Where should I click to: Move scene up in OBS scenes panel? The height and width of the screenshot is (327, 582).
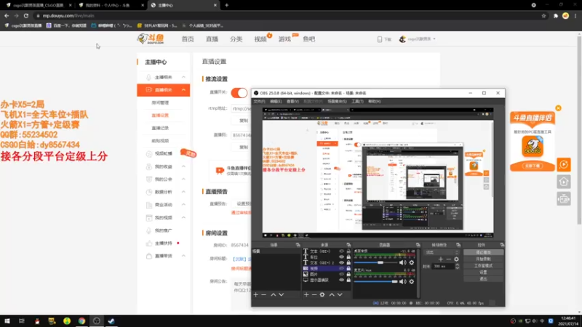click(x=274, y=295)
